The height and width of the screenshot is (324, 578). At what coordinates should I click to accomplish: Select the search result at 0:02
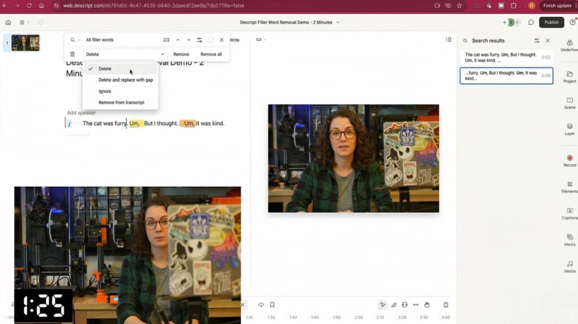(x=506, y=58)
